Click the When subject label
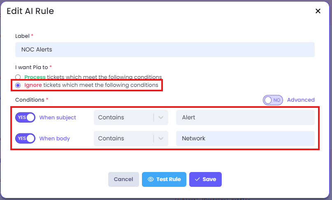This screenshot has width=332, height=200. [x=58, y=117]
